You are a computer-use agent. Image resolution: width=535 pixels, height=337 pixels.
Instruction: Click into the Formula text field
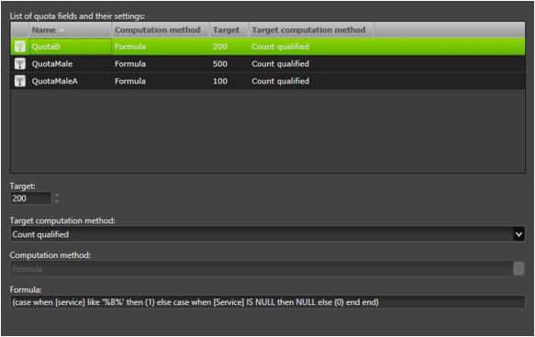pyautogui.click(x=268, y=302)
